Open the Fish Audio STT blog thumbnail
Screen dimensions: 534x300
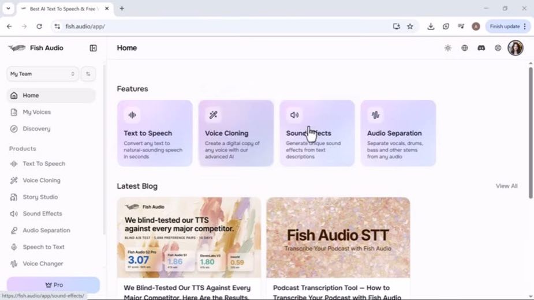pyautogui.click(x=338, y=238)
